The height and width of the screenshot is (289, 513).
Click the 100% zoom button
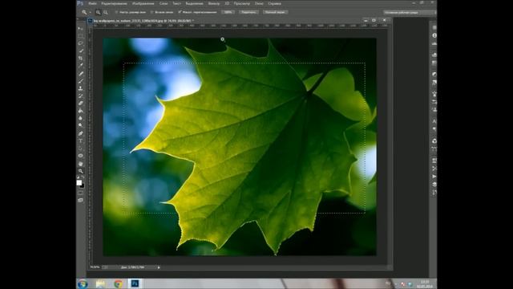pyautogui.click(x=228, y=12)
